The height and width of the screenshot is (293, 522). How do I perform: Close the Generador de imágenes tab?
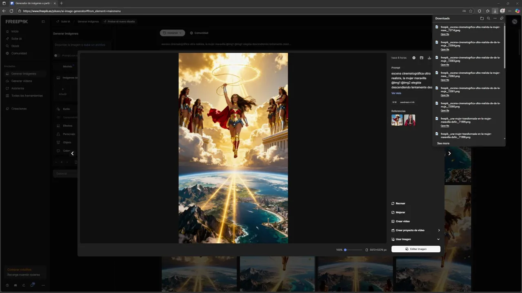55,3
